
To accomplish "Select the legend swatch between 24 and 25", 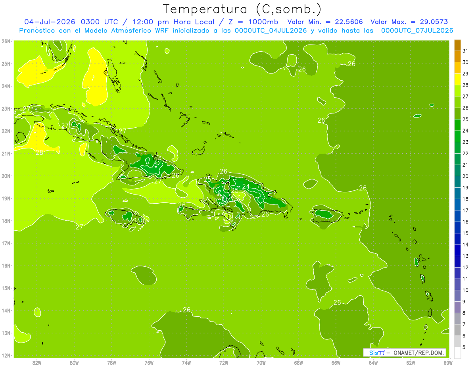I will pyautogui.click(x=457, y=125).
